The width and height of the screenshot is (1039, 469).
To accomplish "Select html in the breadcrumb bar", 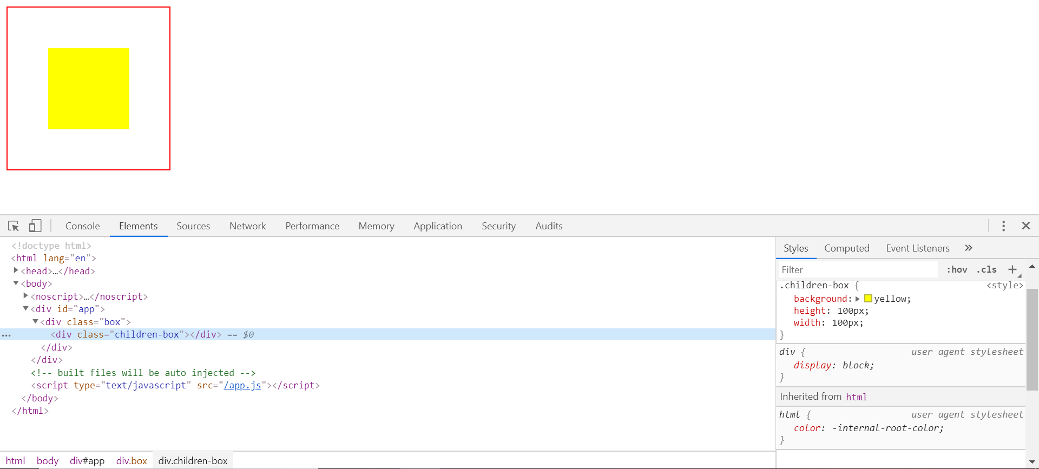I will [16, 461].
